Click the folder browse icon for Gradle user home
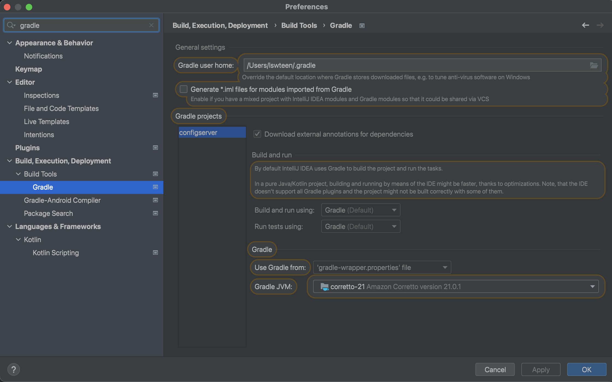 594,65
